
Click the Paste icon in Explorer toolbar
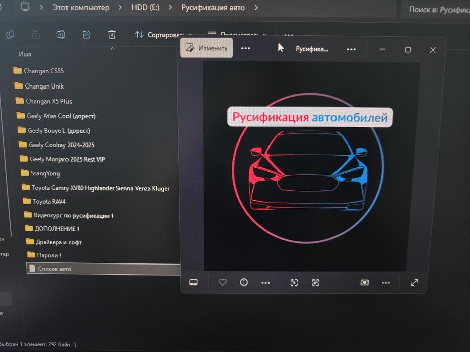pos(35,35)
